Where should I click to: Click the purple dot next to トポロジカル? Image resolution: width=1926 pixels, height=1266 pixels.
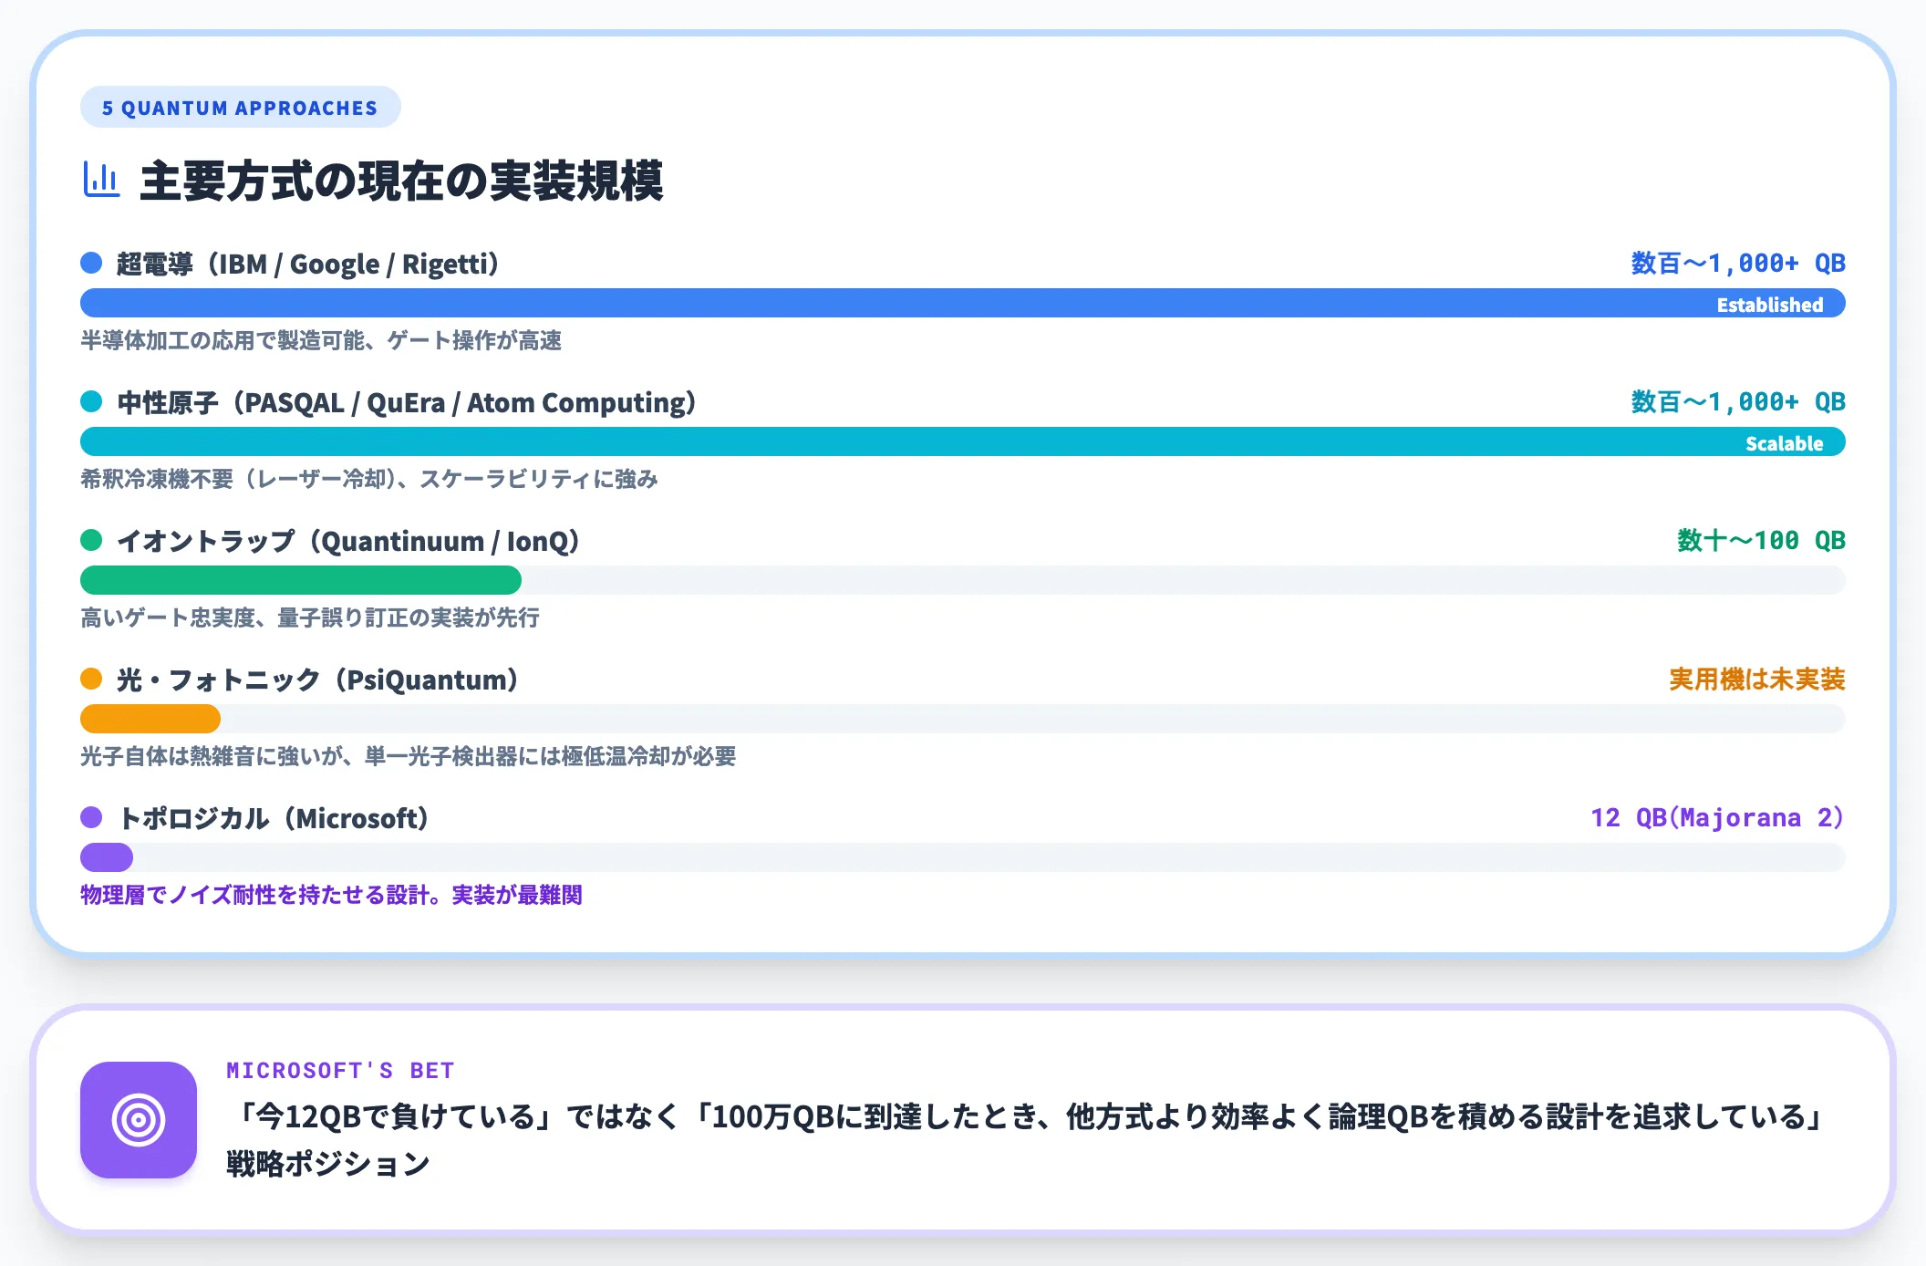(x=91, y=817)
